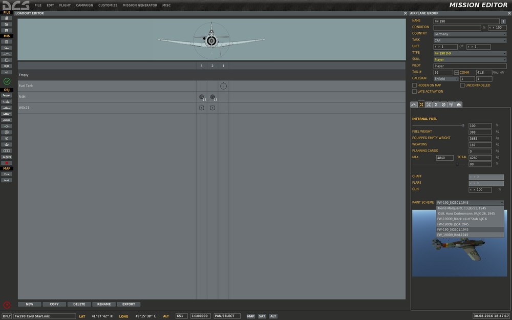The width and height of the screenshot is (512, 320).
Task: Select the ship group placement icon
Action: pos(7,108)
